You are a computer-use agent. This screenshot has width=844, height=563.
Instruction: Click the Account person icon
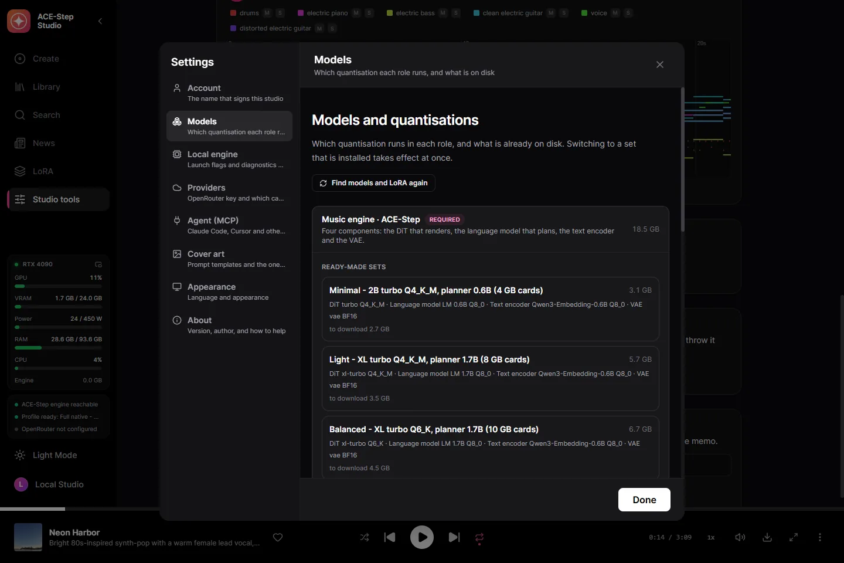coord(177,88)
